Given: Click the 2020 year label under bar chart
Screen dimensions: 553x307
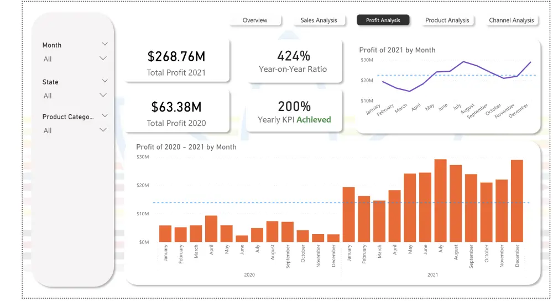Looking at the screenshot, I should (249, 274).
